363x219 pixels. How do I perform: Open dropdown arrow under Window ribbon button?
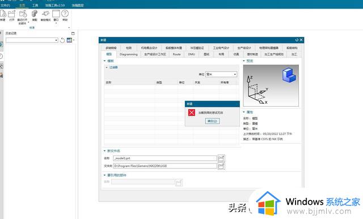click(56, 23)
